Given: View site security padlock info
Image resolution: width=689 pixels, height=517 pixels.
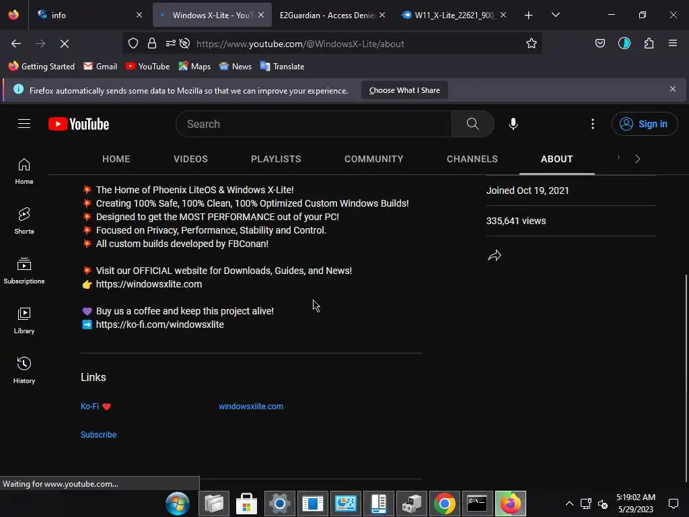Looking at the screenshot, I should (x=152, y=43).
